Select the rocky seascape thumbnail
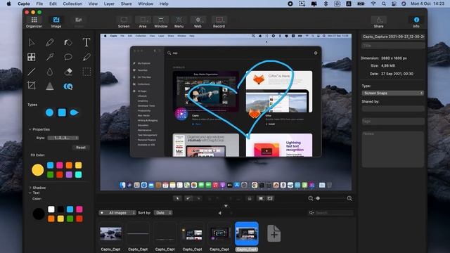This screenshot has width=450, height=253. pyautogui.click(x=111, y=234)
